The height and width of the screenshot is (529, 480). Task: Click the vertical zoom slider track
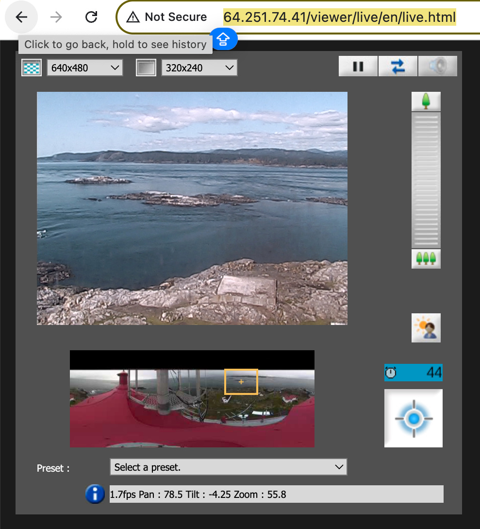(426, 180)
